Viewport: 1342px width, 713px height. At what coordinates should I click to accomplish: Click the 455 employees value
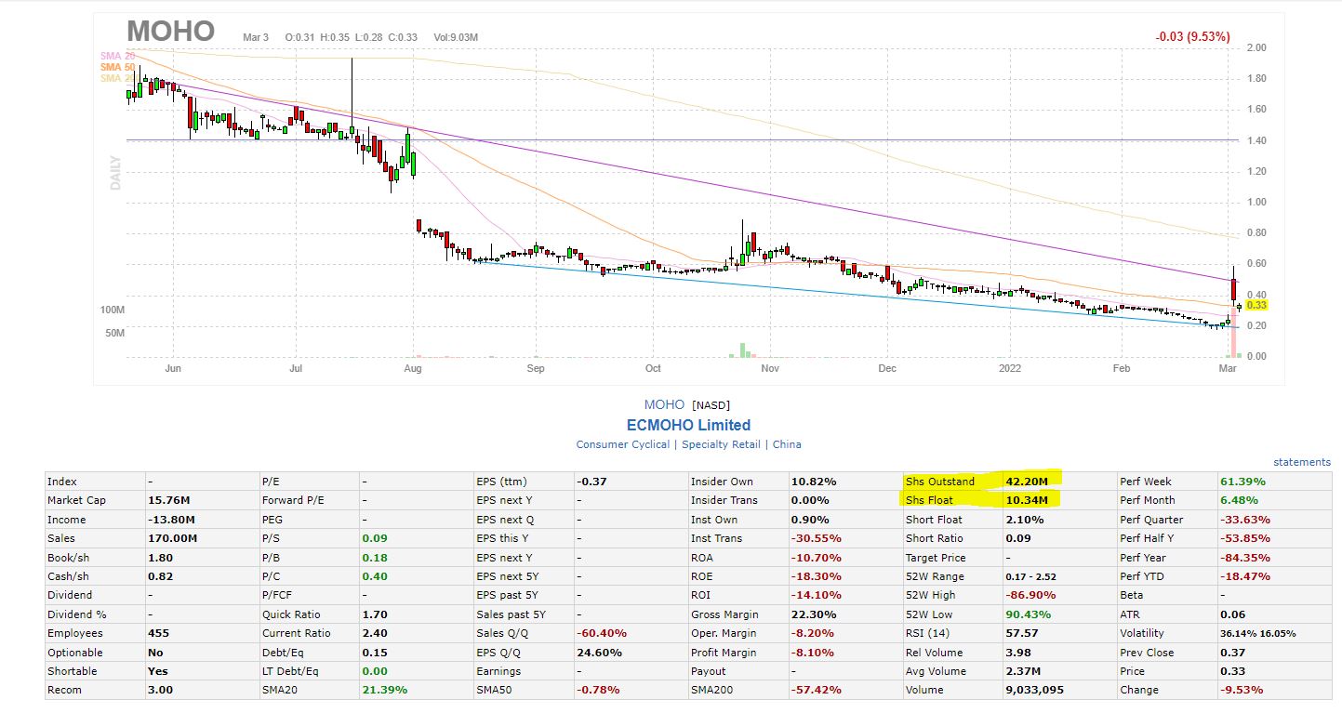tap(158, 633)
